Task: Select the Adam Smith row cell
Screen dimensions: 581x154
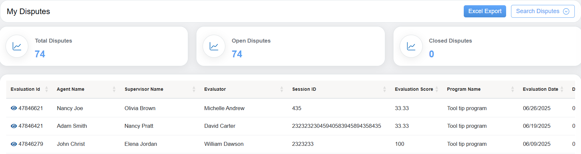Action: [x=72, y=126]
